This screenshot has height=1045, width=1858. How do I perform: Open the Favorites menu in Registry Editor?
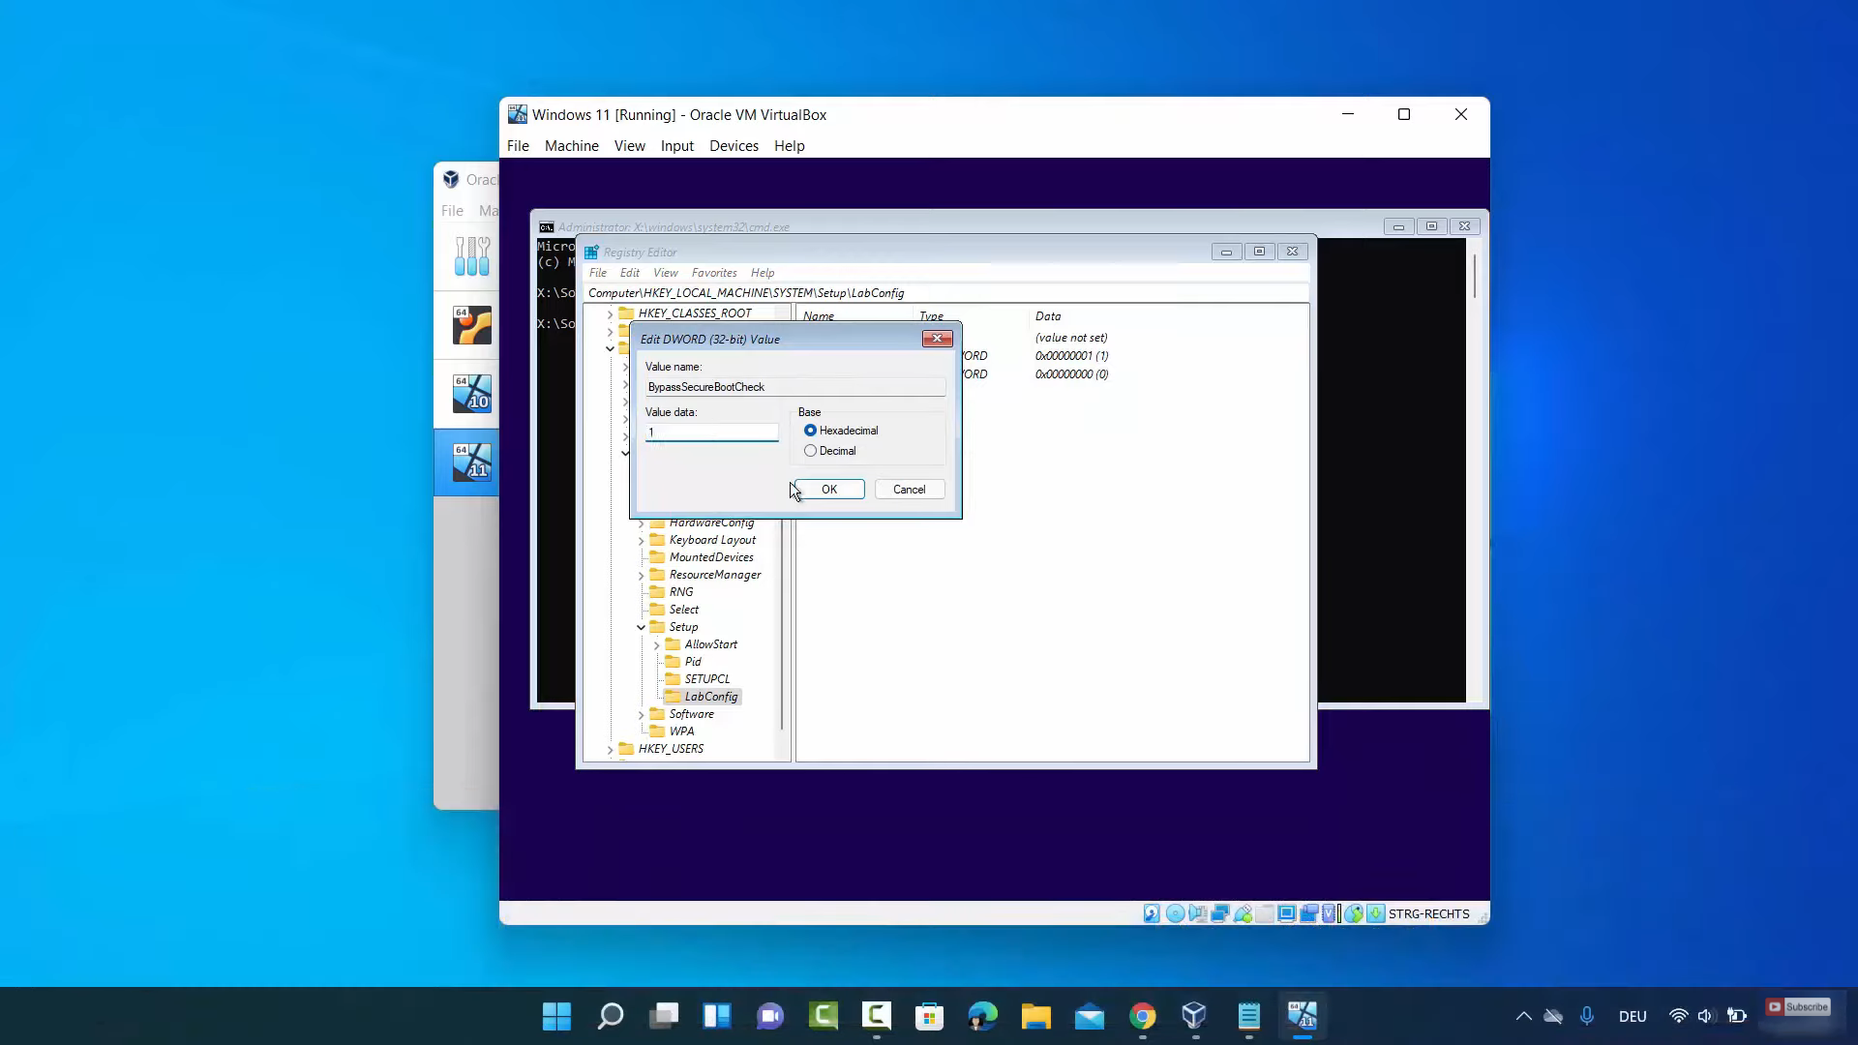click(713, 273)
